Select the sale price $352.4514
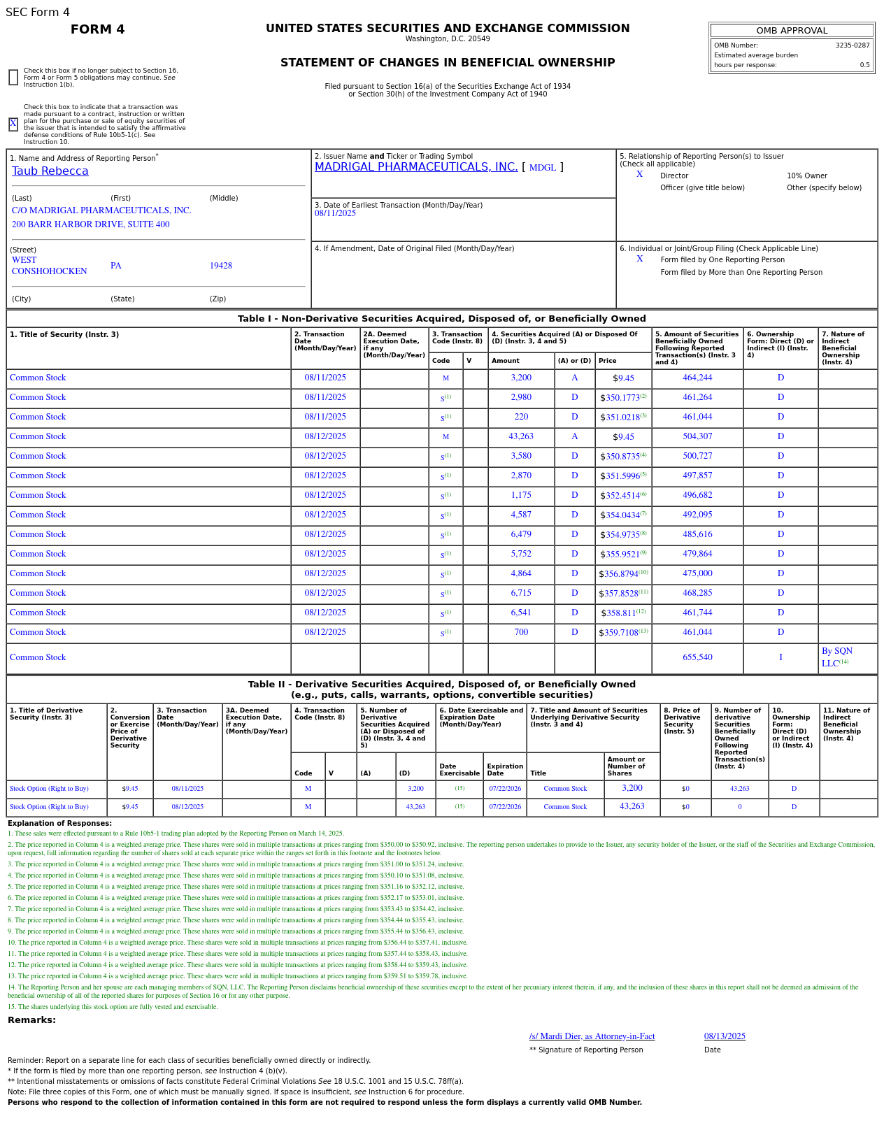 point(620,496)
